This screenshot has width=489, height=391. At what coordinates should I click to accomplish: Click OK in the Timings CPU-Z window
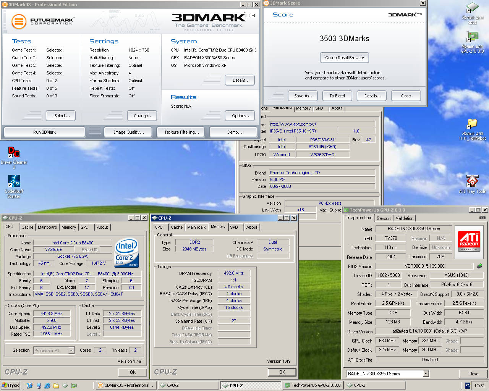[x=282, y=372]
